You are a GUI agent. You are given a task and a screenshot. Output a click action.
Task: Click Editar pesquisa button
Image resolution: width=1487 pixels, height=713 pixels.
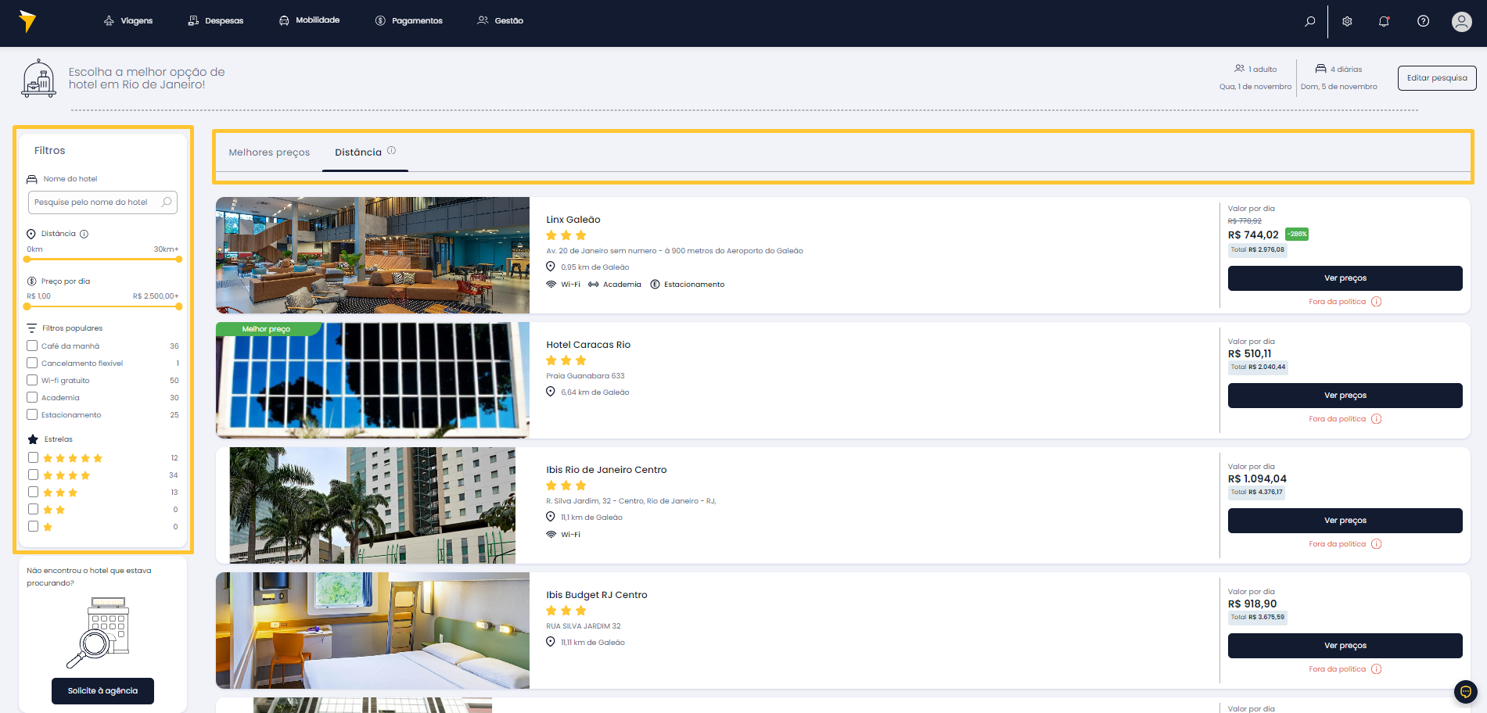pyautogui.click(x=1437, y=78)
